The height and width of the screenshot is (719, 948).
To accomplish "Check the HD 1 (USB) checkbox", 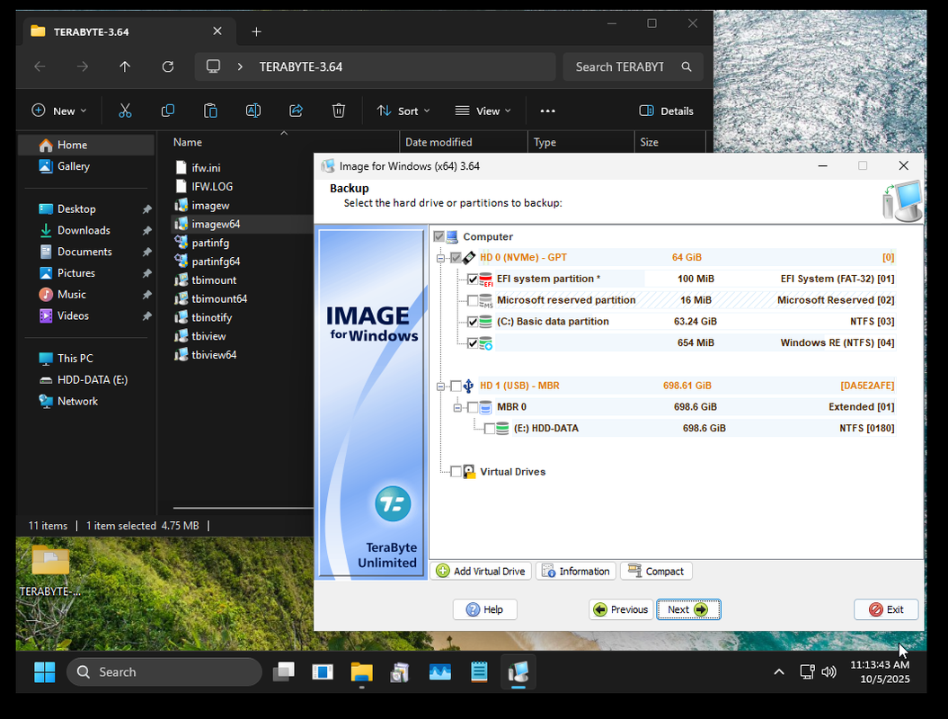I will (x=456, y=386).
